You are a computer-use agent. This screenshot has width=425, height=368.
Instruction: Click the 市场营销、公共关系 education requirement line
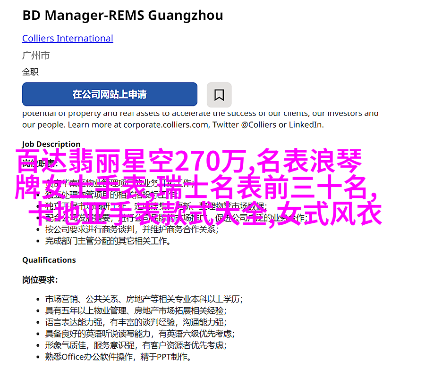[x=144, y=299]
